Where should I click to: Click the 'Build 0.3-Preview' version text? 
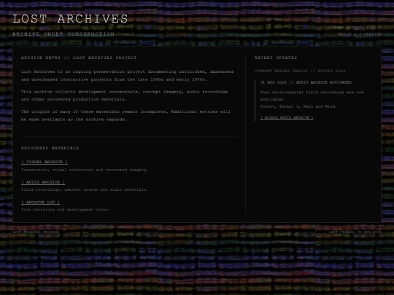click(x=360, y=34)
